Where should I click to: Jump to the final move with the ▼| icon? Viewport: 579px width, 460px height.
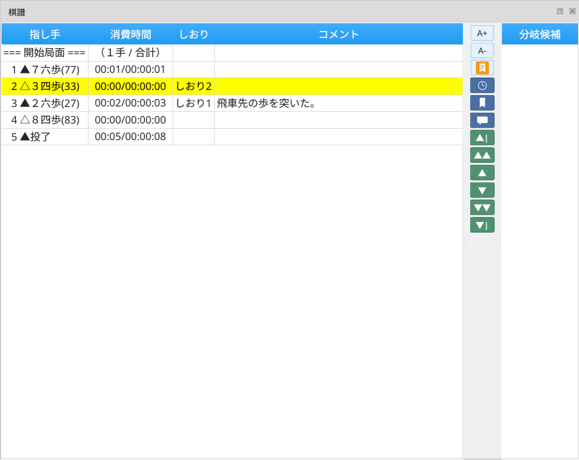(x=482, y=225)
